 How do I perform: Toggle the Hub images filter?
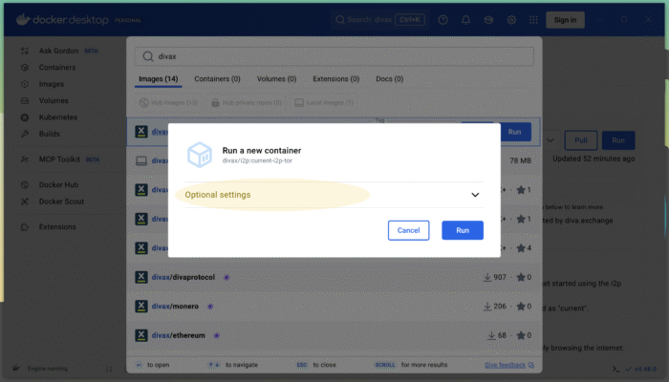pyautogui.click(x=167, y=102)
